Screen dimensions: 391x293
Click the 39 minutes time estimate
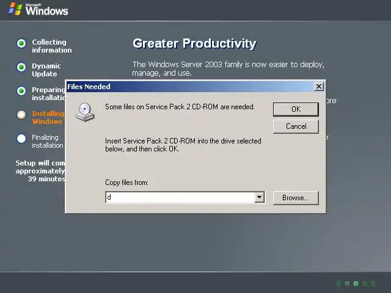46,179
